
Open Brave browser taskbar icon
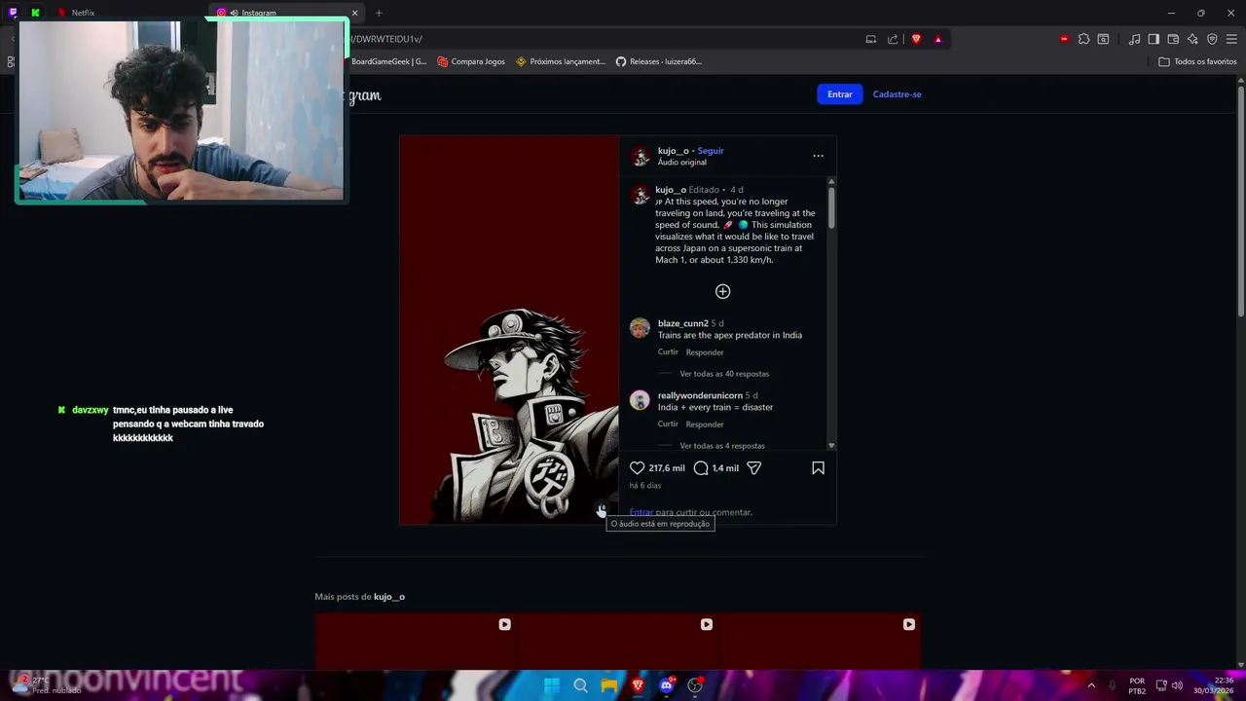coord(638,685)
